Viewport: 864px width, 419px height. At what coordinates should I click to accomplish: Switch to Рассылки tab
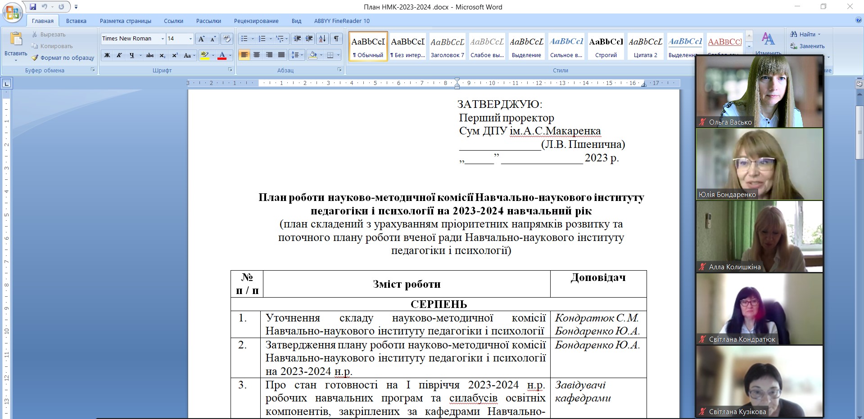pyautogui.click(x=208, y=21)
